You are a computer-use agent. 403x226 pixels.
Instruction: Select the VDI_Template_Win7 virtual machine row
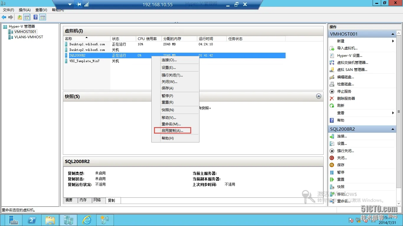tap(174, 61)
